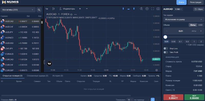The height and width of the screenshot is (101, 205).
Task: Sort asset list by Bid column
Action: click(x=28, y=16)
